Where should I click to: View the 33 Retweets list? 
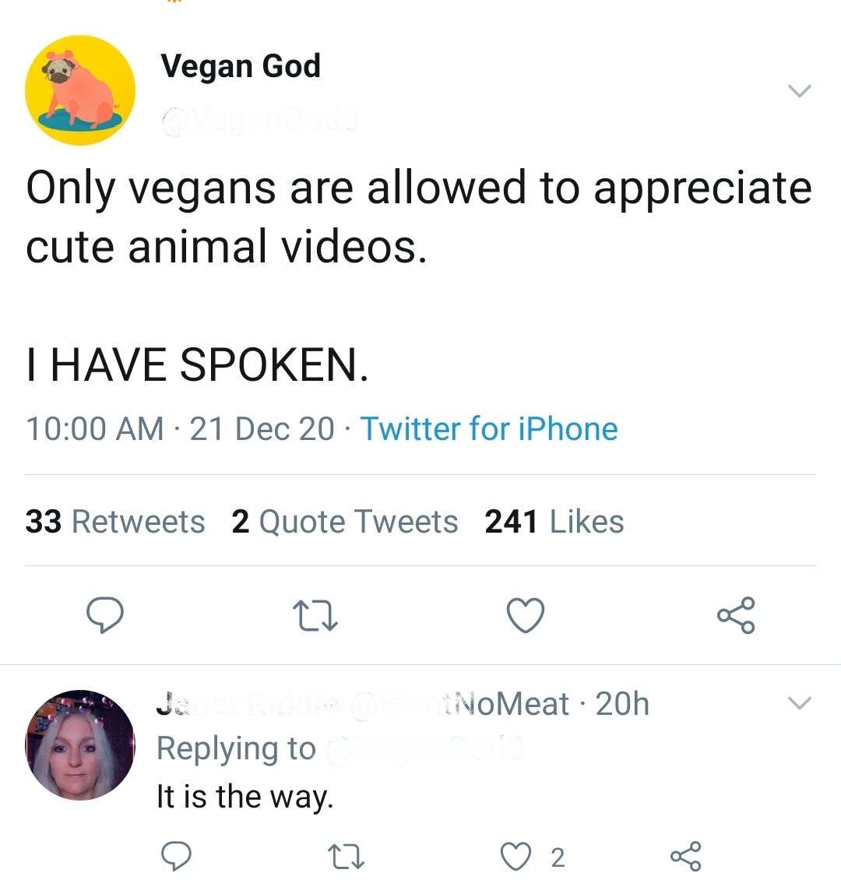click(x=115, y=521)
